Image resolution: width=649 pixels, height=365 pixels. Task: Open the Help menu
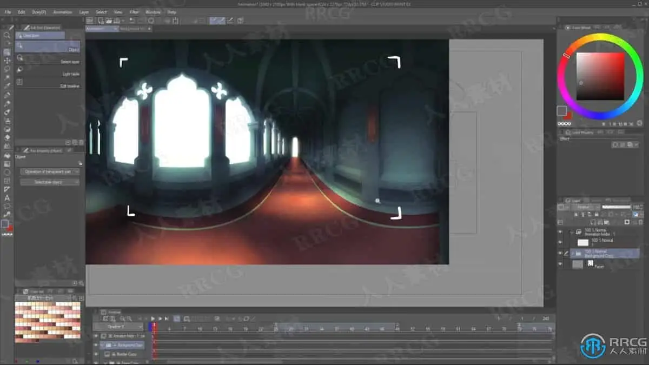click(171, 11)
